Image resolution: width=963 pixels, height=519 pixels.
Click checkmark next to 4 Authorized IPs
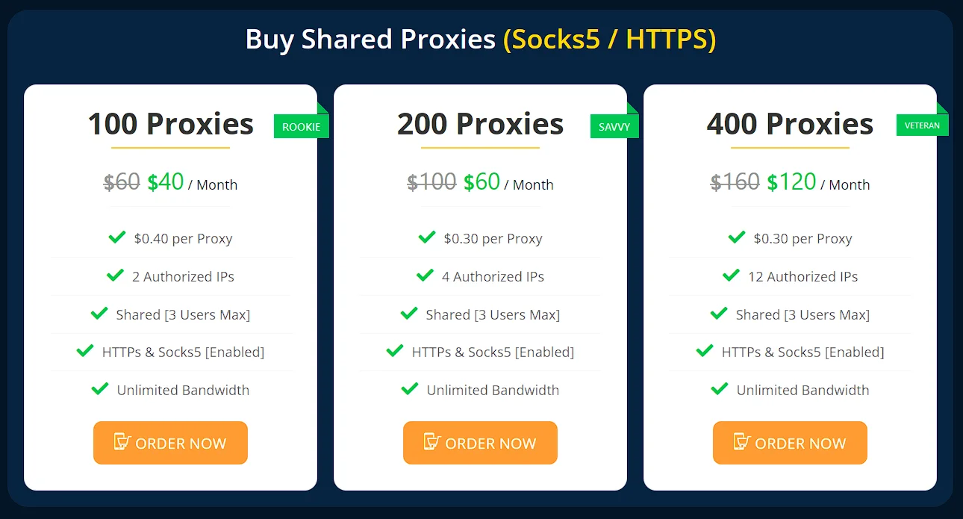[425, 276]
